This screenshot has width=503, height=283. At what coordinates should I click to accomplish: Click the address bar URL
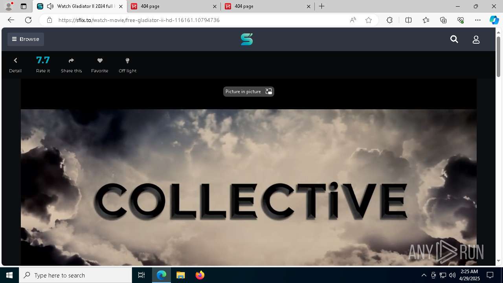coord(139,20)
